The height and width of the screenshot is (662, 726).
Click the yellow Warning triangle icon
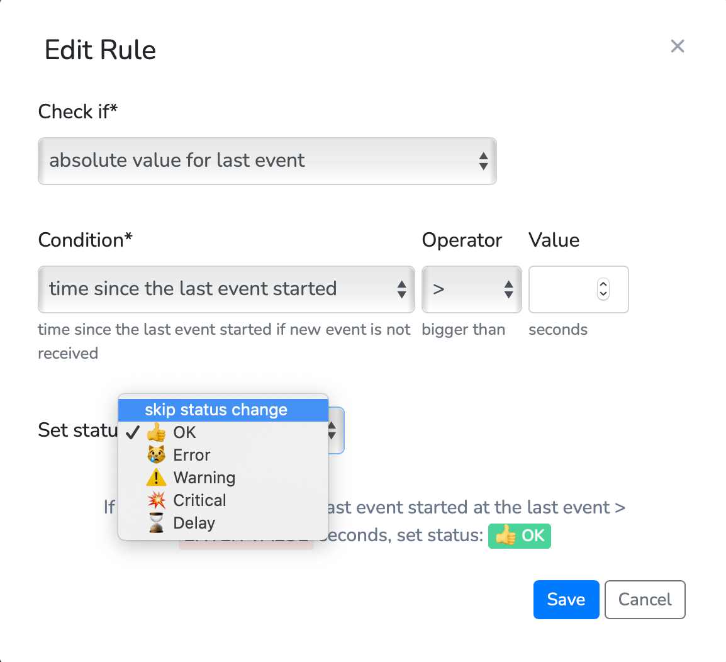coord(156,478)
